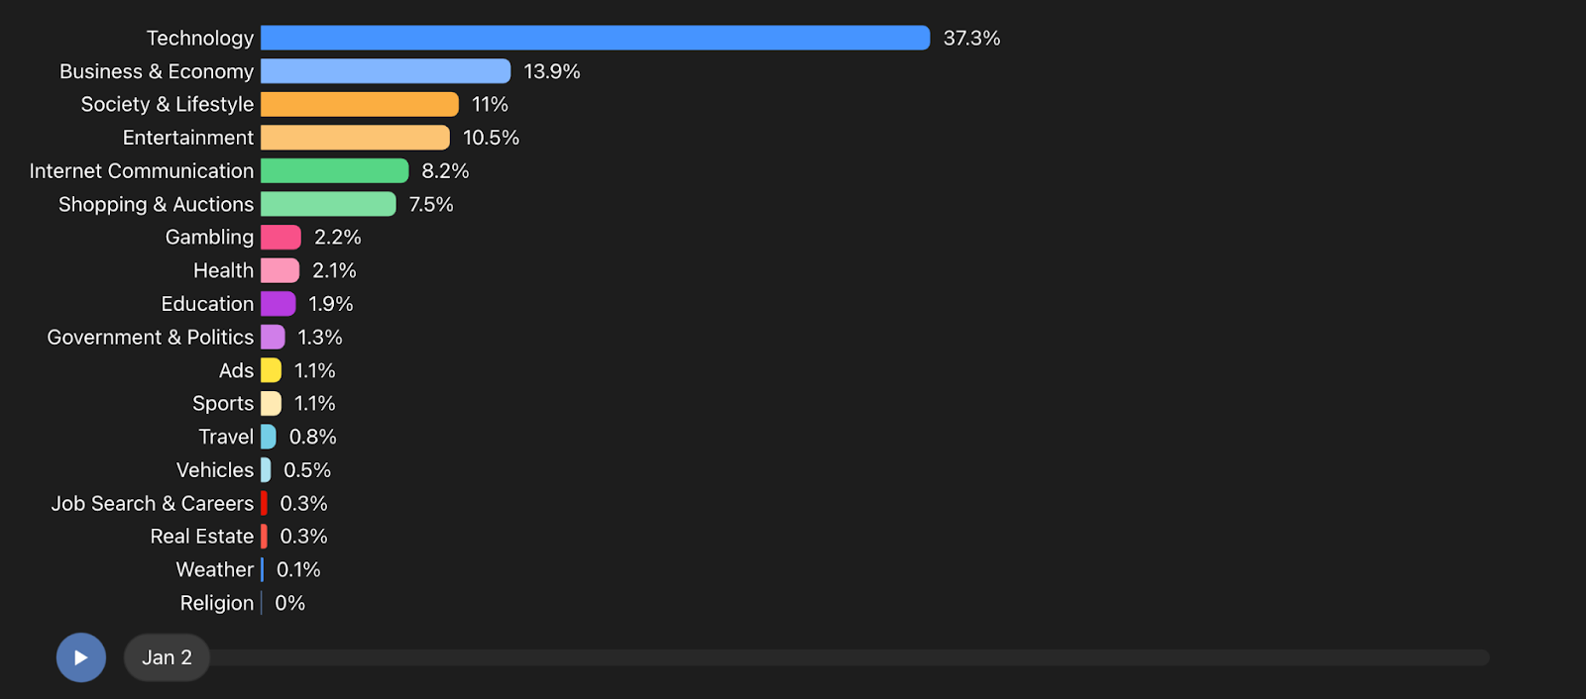This screenshot has width=1586, height=699.
Task: Click the Jan 2 timeline handle
Action: 167,657
